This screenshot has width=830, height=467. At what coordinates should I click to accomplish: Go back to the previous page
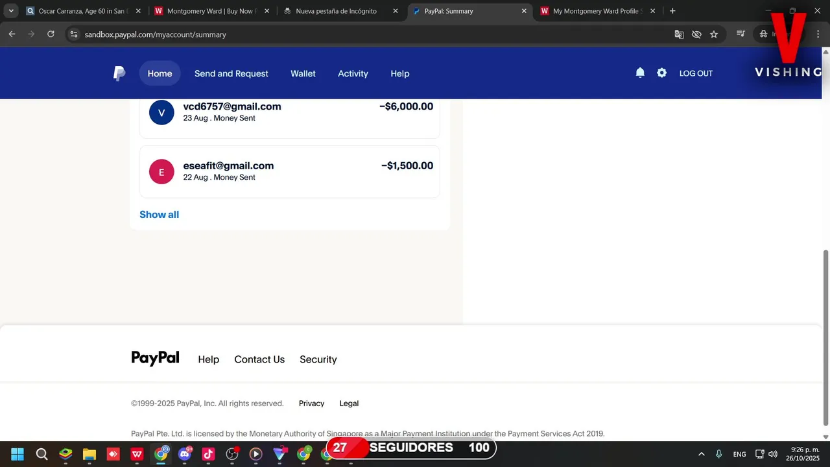point(12,34)
